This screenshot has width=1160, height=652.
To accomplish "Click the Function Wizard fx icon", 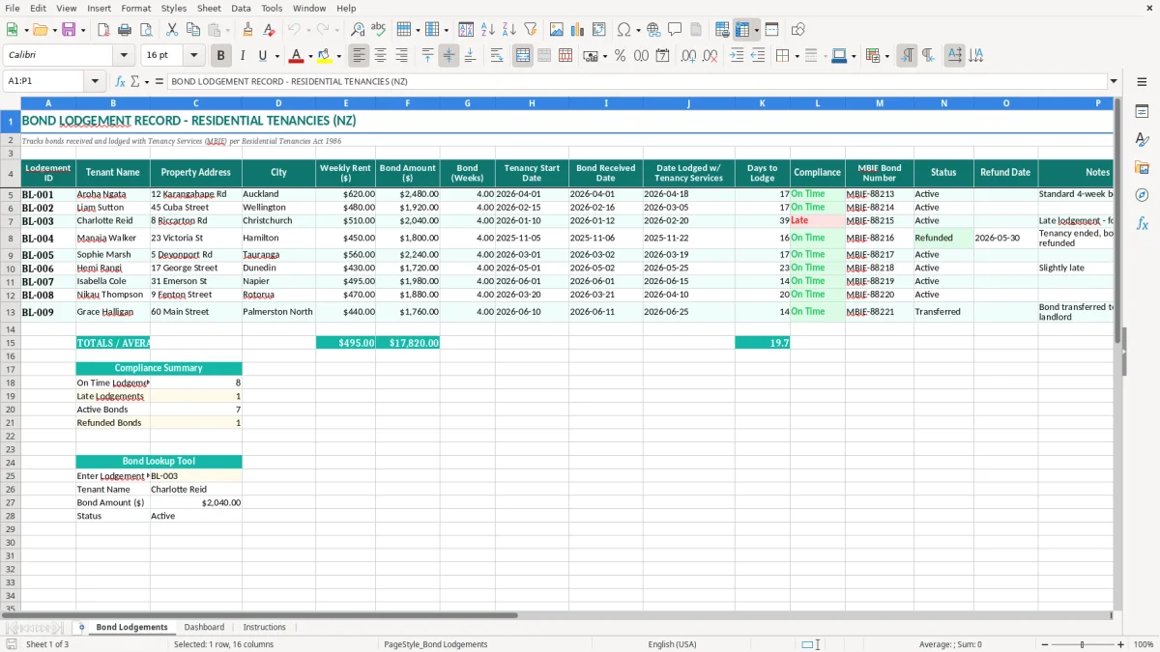I will pyautogui.click(x=120, y=81).
